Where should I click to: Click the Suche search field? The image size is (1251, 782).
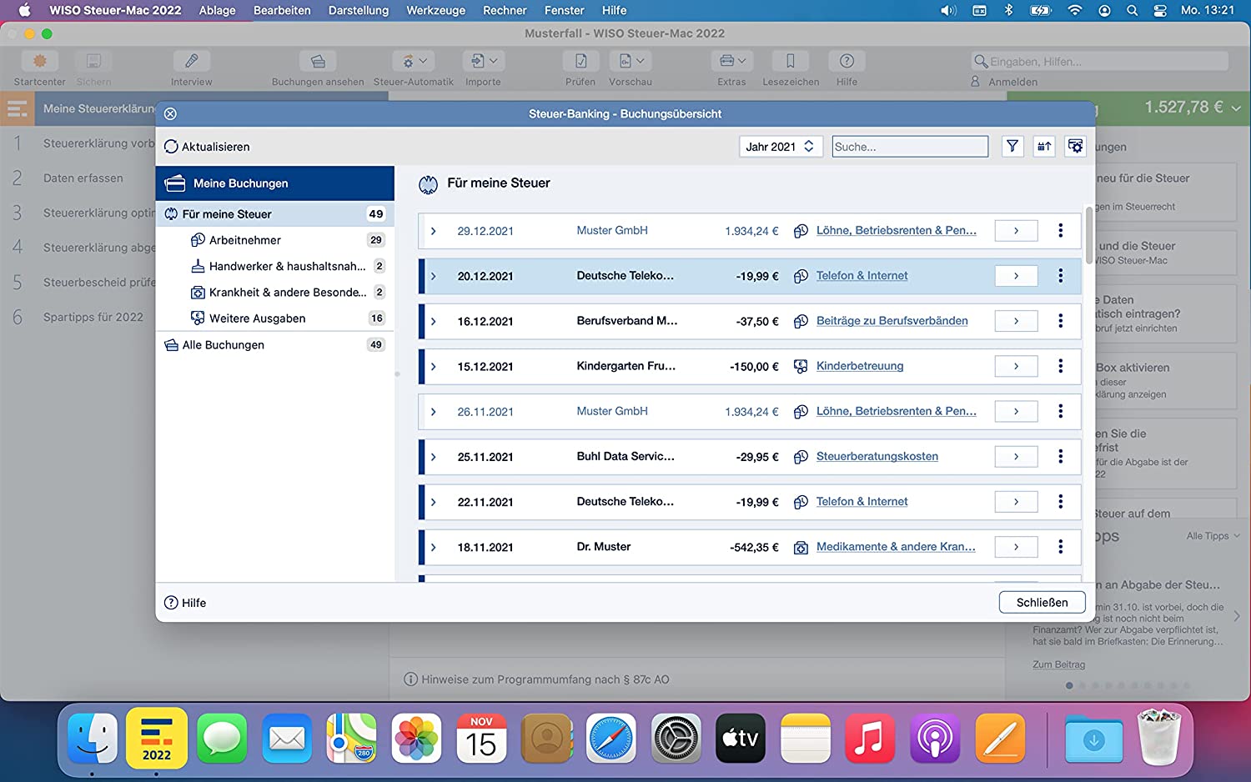tap(909, 147)
